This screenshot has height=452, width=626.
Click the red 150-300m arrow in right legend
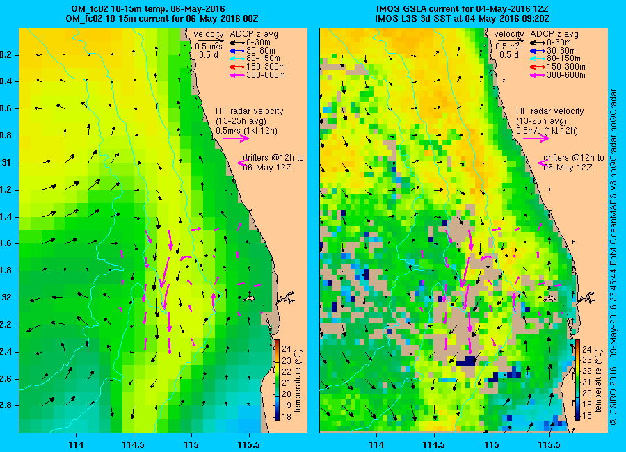pyautogui.click(x=538, y=67)
